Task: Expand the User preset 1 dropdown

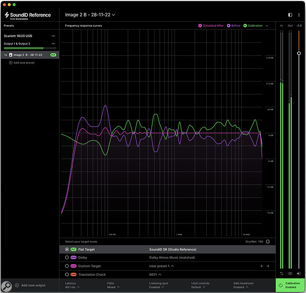Action: point(161,266)
